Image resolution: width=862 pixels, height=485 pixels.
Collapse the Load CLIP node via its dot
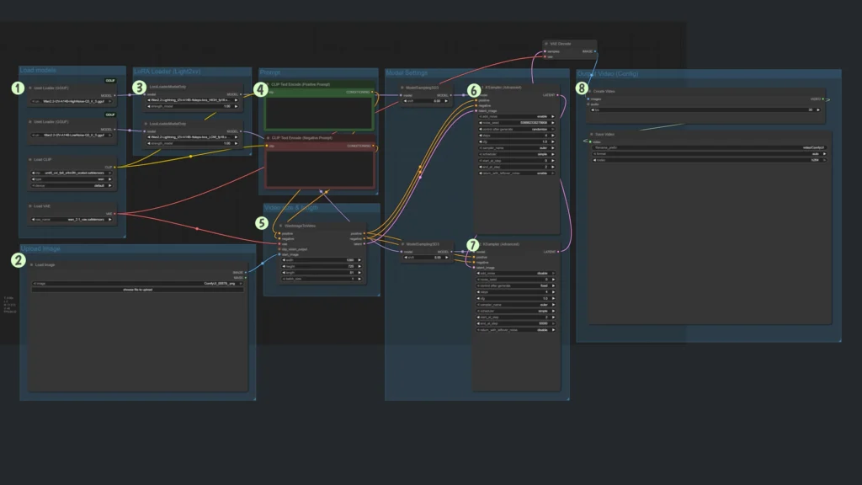click(30, 158)
